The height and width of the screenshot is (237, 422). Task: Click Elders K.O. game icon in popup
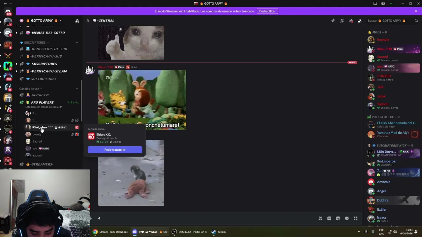tap(91, 136)
